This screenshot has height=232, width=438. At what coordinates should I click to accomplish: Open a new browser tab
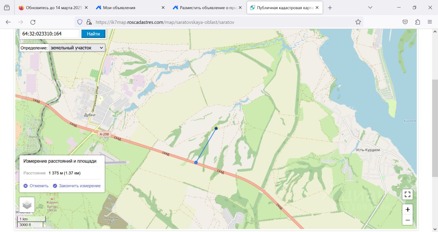pos(330,8)
